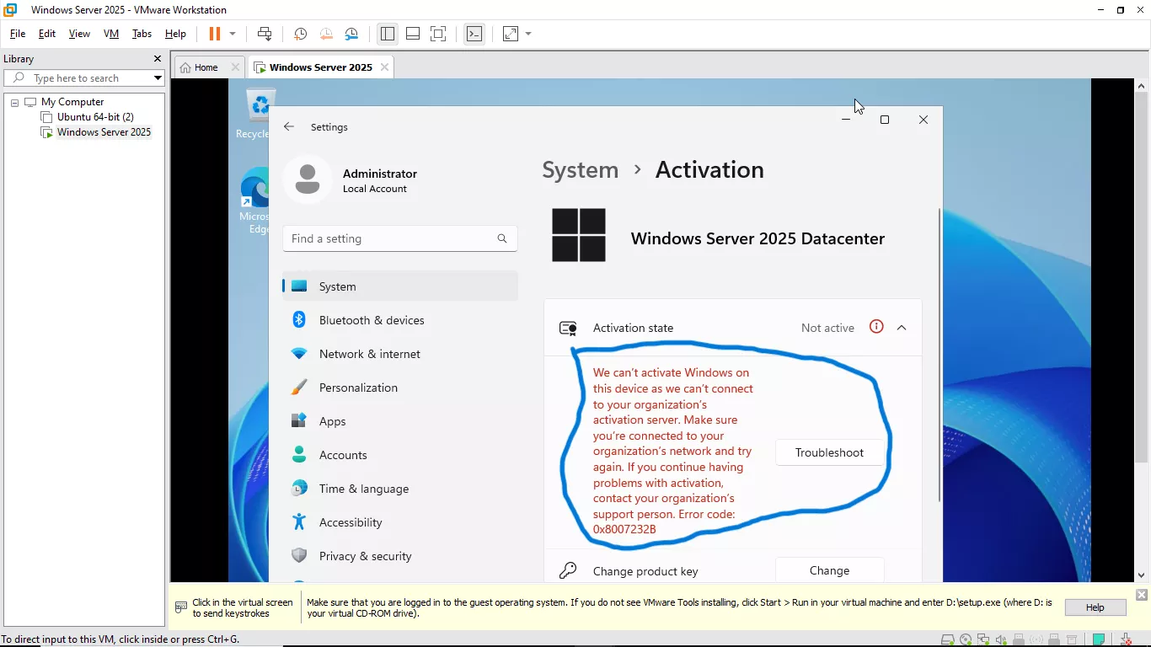Viewport: 1151px width, 647px height.
Task: Open the Edit menu
Action: (x=47, y=34)
